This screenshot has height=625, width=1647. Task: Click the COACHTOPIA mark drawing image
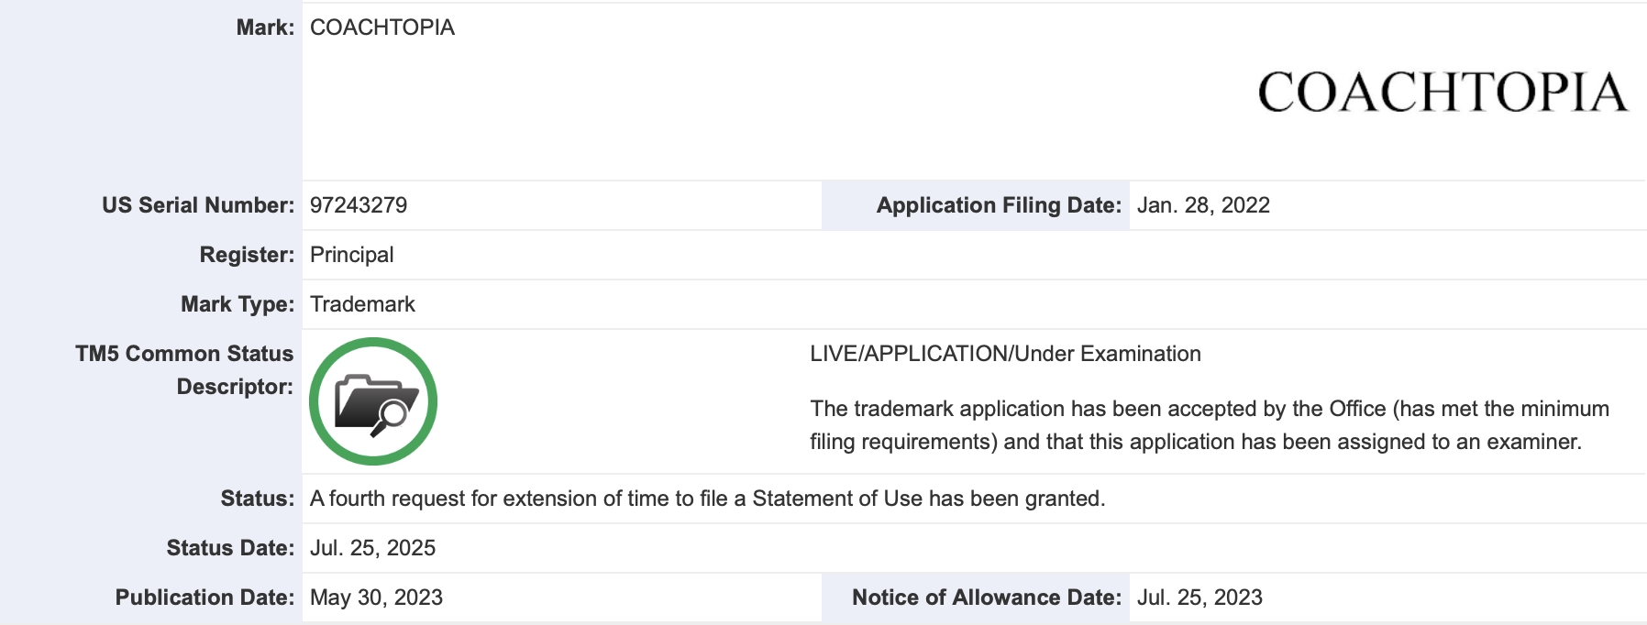tap(1442, 93)
